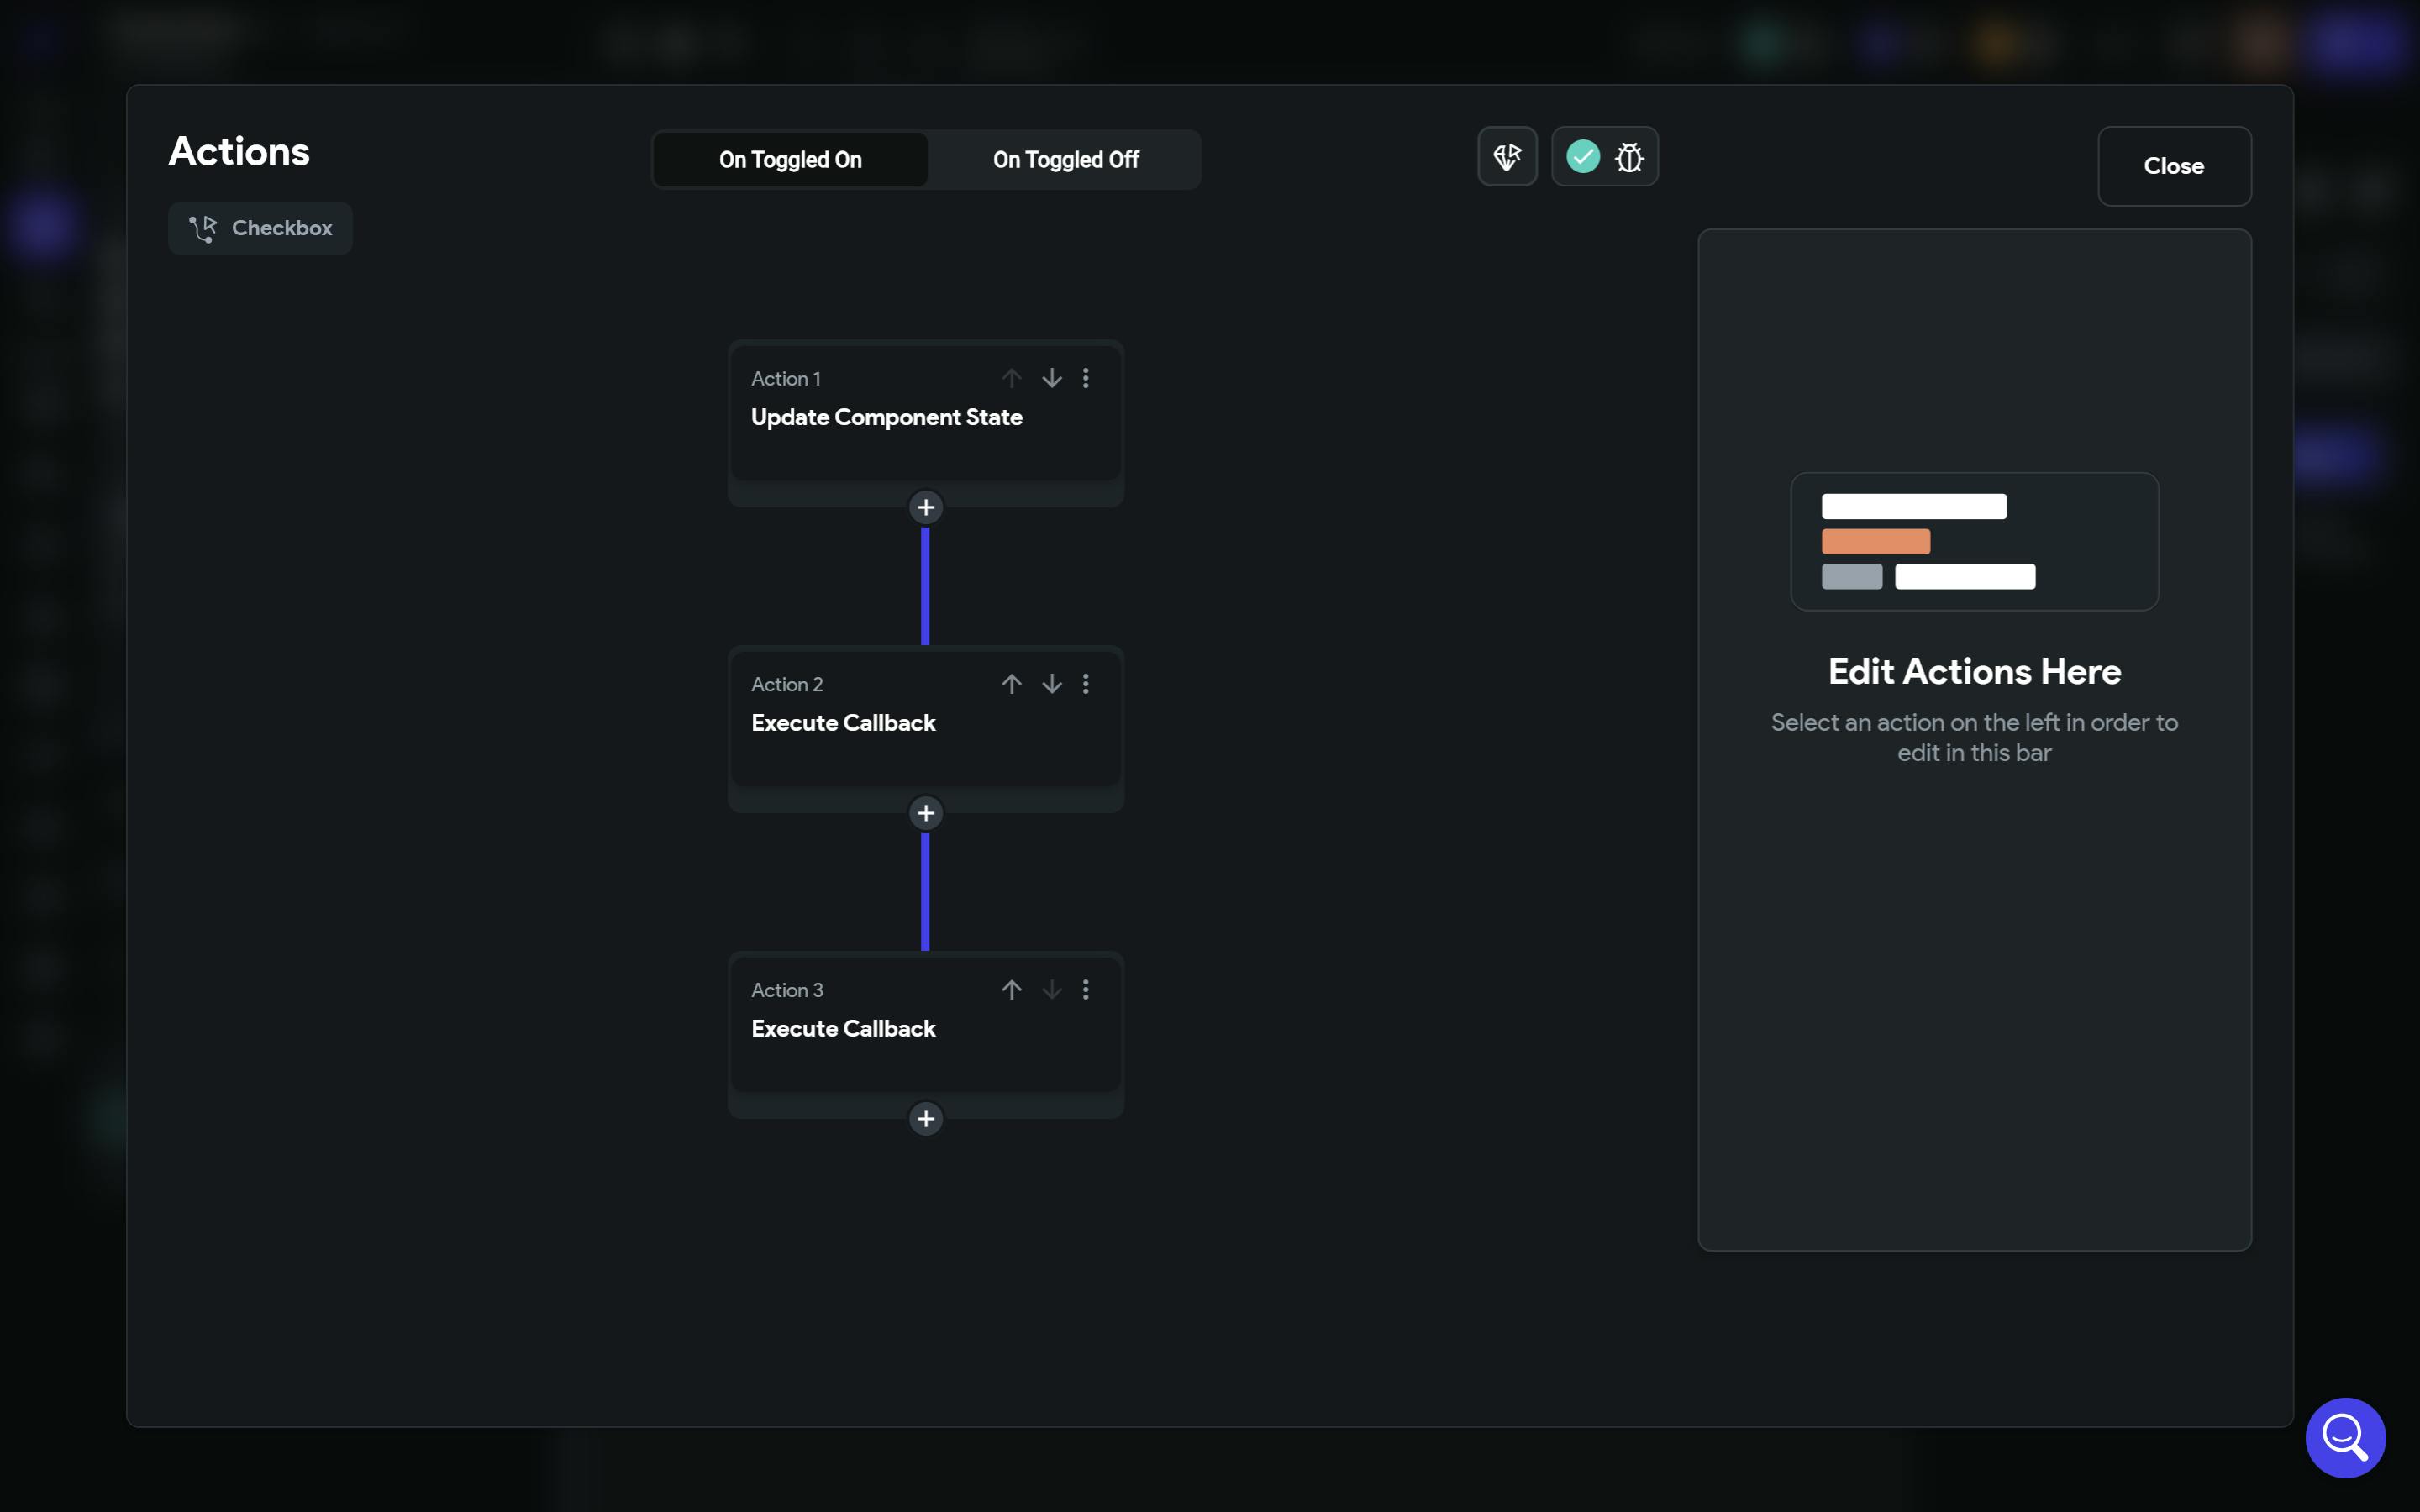Move Action 3 up with arrow

click(1011, 990)
